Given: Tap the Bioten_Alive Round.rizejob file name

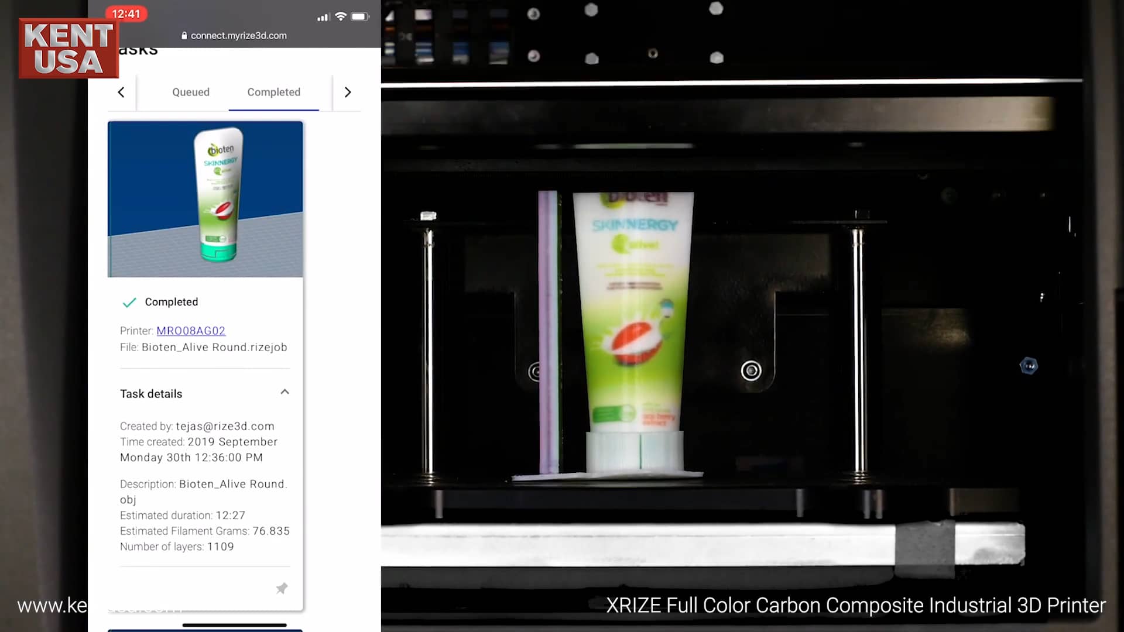Looking at the screenshot, I should [x=214, y=347].
